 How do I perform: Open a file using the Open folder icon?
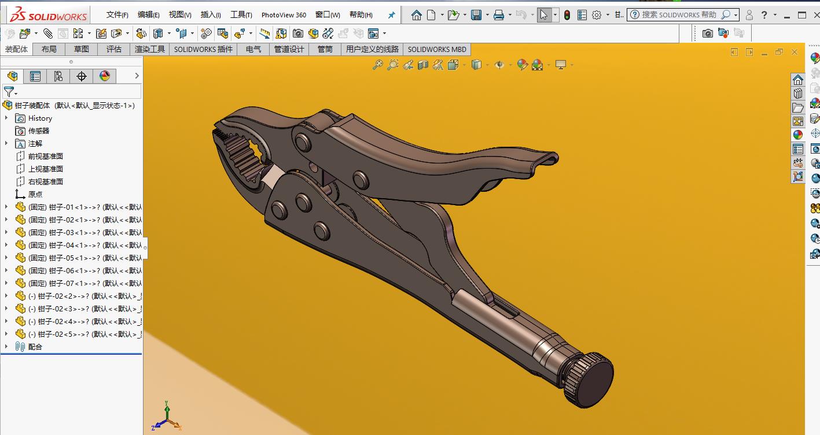tap(453, 15)
